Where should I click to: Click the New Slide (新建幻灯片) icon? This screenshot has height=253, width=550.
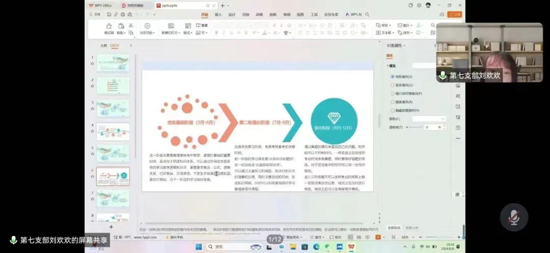[170, 26]
